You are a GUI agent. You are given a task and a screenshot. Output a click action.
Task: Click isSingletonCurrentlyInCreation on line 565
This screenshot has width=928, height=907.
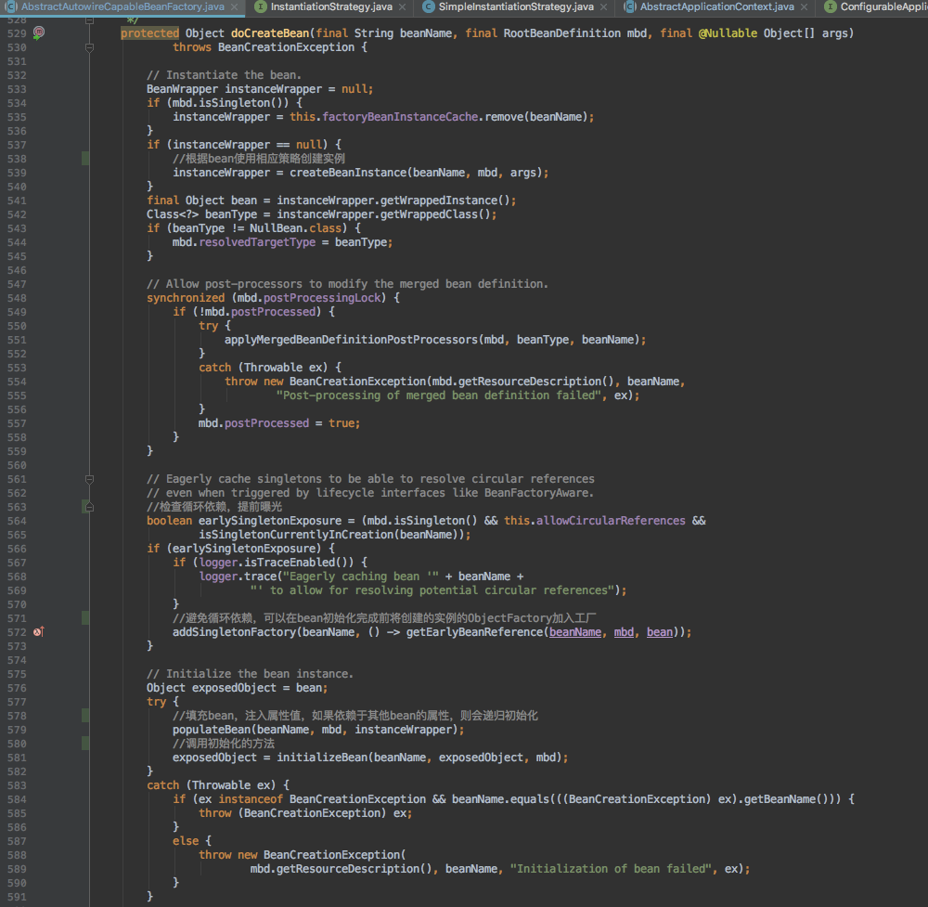(296, 535)
